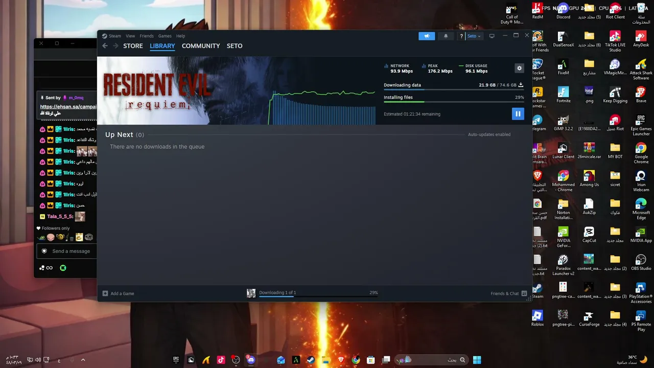Open the ehsan.sa link in chat window
The image size is (654, 368).
click(68, 107)
